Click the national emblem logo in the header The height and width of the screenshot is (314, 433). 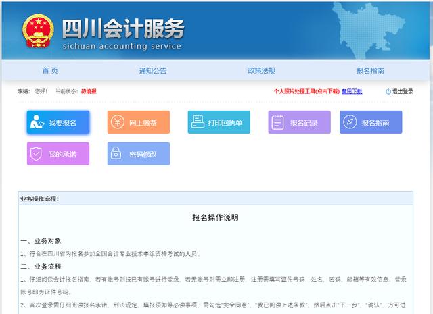[x=38, y=31]
